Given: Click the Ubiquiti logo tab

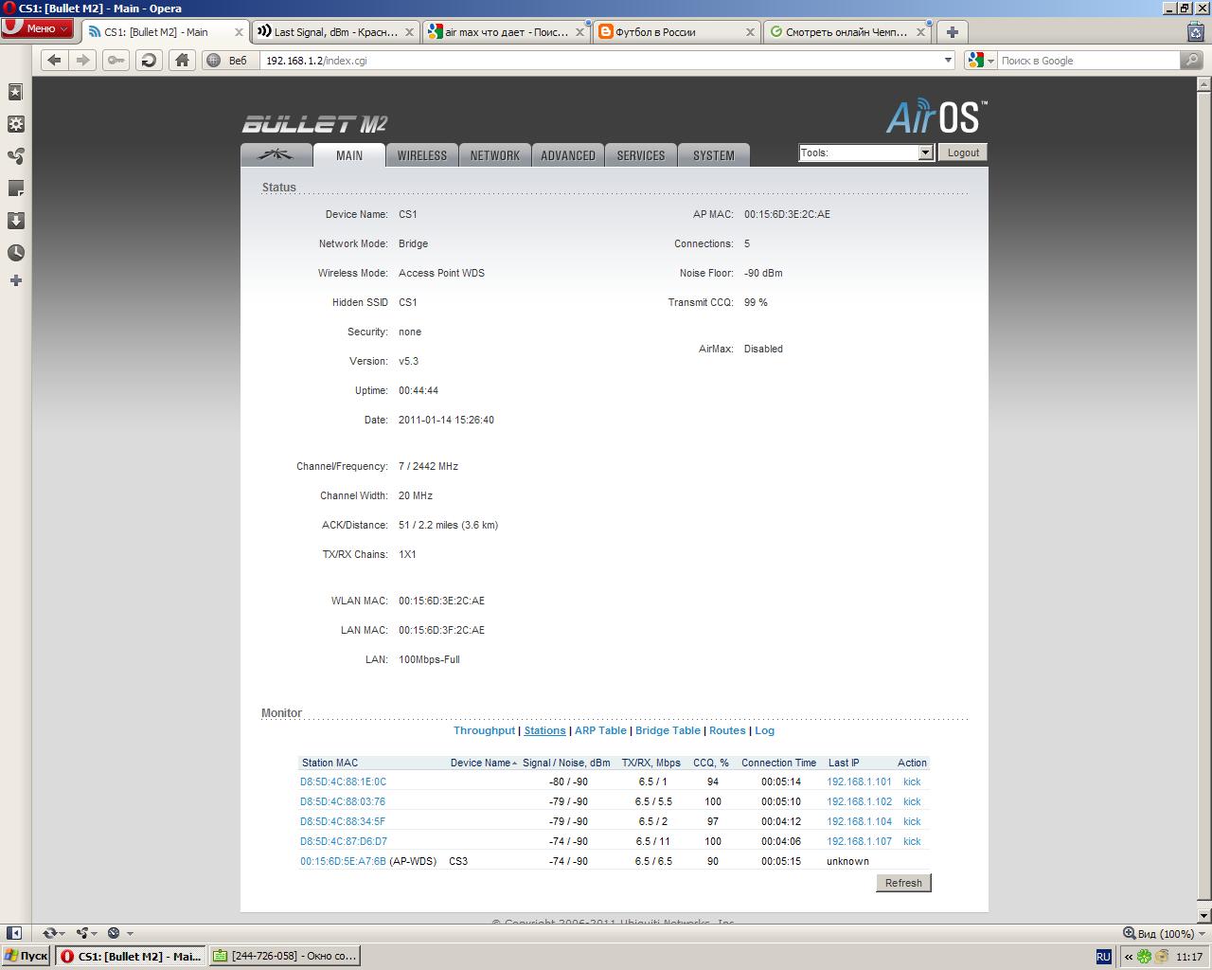Looking at the screenshot, I should (x=276, y=154).
